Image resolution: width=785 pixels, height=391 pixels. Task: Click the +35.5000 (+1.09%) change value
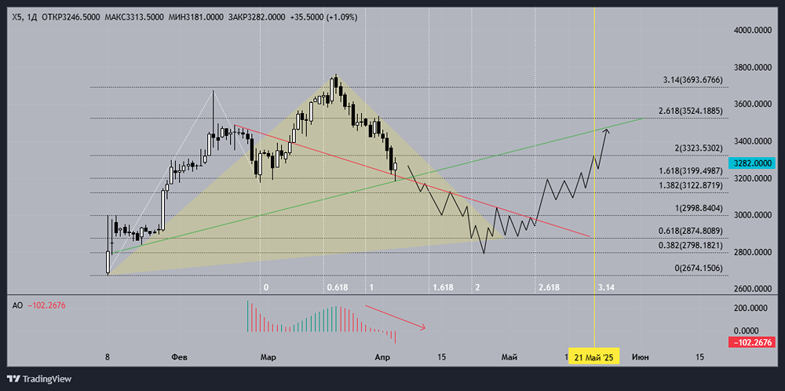323,17
